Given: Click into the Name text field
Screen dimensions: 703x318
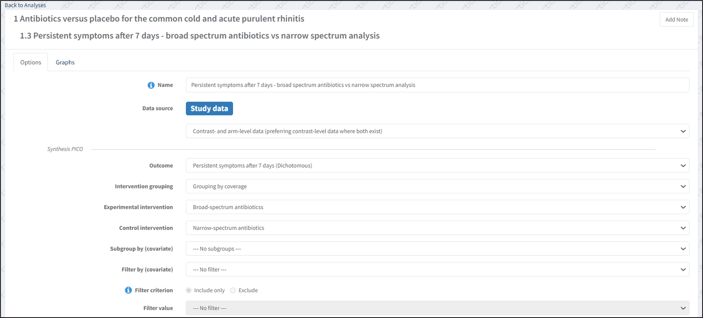Looking at the screenshot, I should tap(437, 85).
